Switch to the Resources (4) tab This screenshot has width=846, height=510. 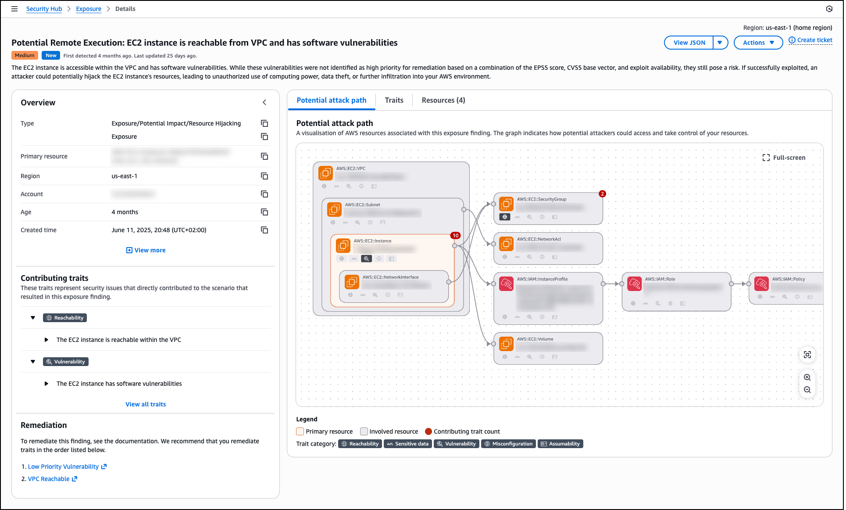tap(443, 100)
